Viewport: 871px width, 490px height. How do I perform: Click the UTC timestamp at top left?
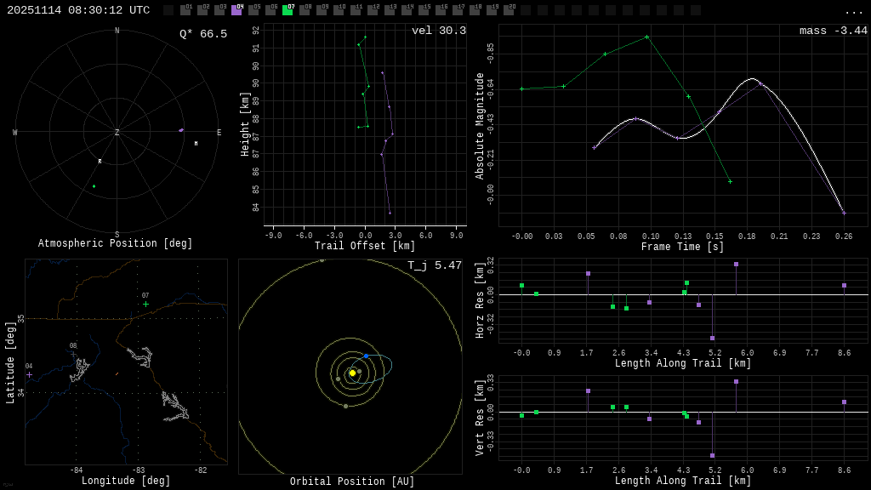coord(78,10)
